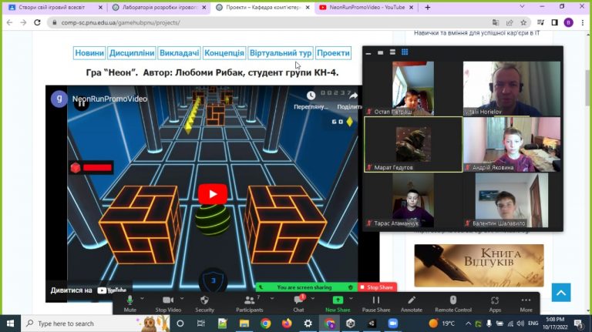Click the red Stop Share button
The height and width of the screenshot is (332, 592).
(377, 287)
